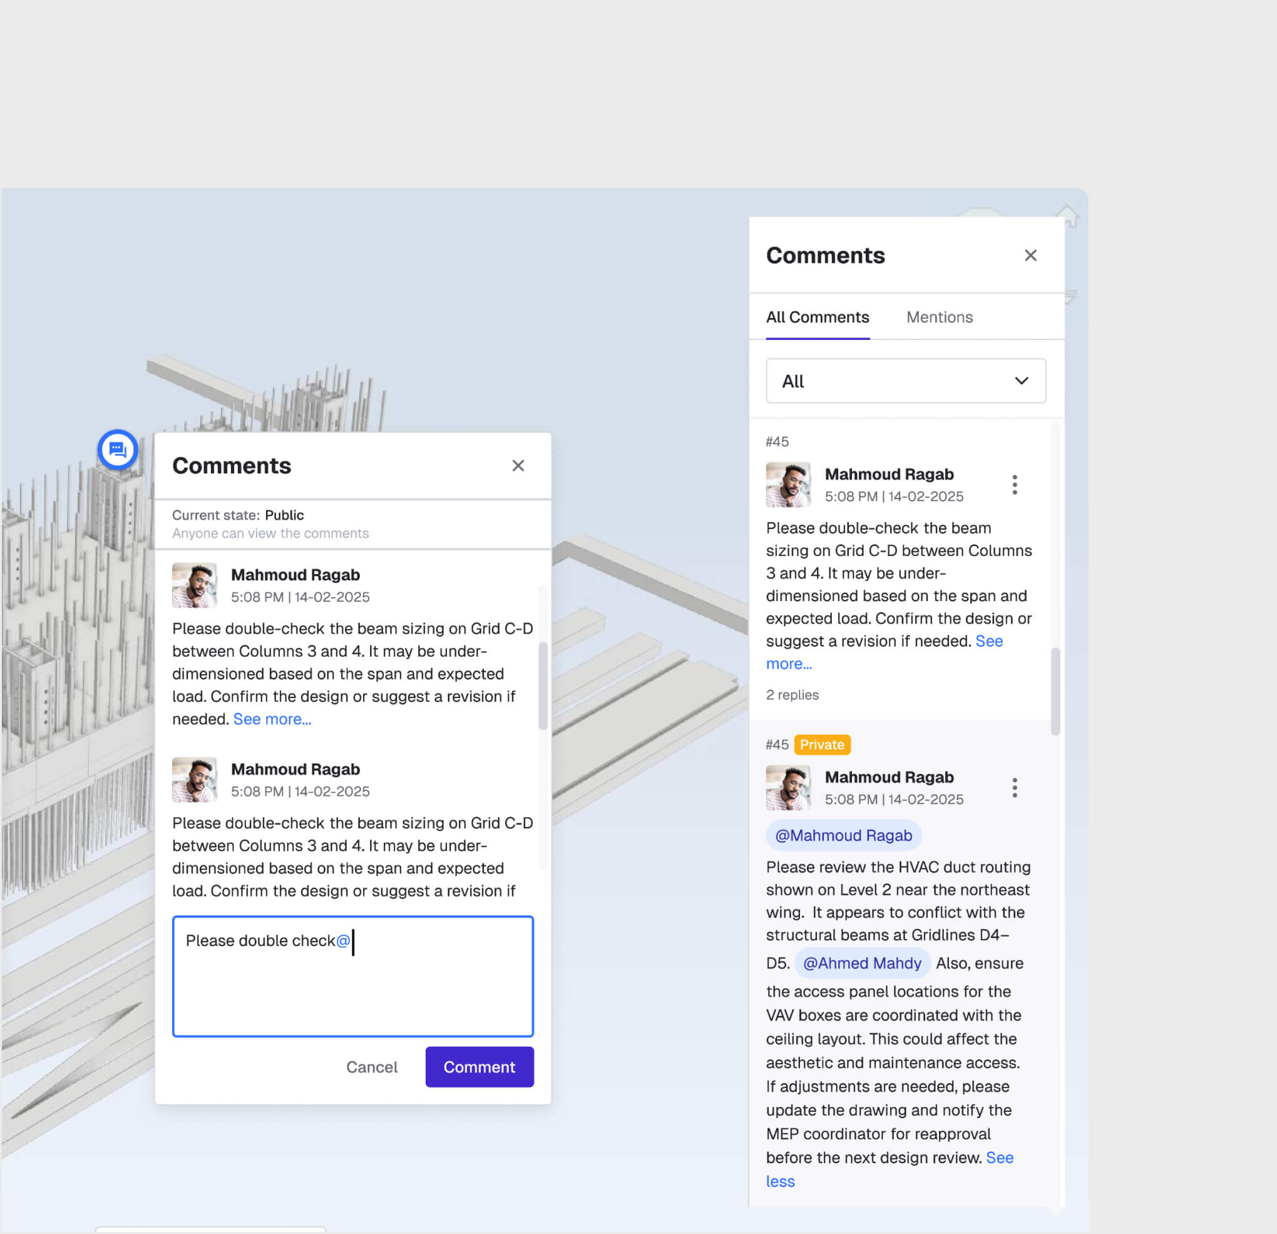
Task: Click the blue comment pin on the model
Action: pyautogui.click(x=117, y=450)
